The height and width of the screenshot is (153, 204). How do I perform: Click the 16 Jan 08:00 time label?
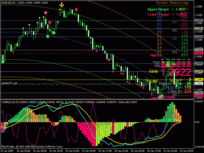[x=40, y=151]
